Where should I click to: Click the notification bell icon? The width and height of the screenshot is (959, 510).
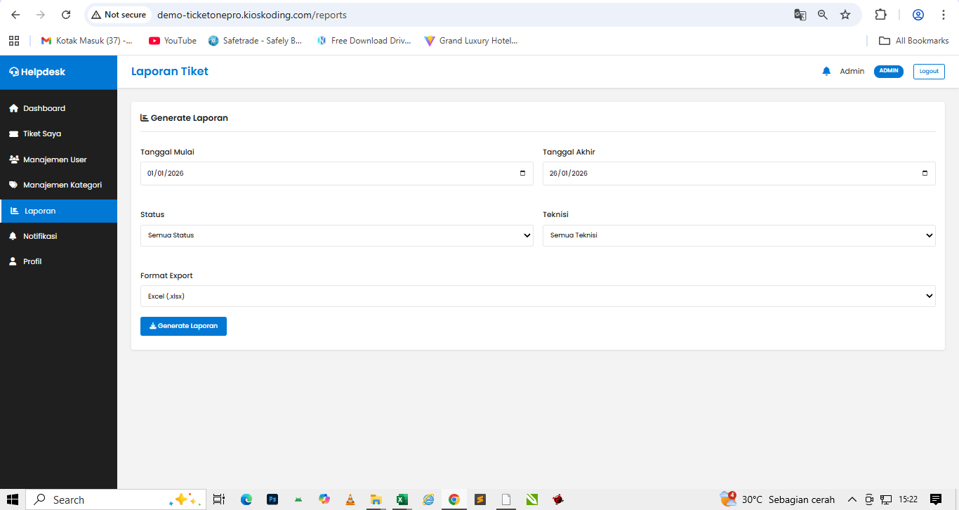click(826, 70)
